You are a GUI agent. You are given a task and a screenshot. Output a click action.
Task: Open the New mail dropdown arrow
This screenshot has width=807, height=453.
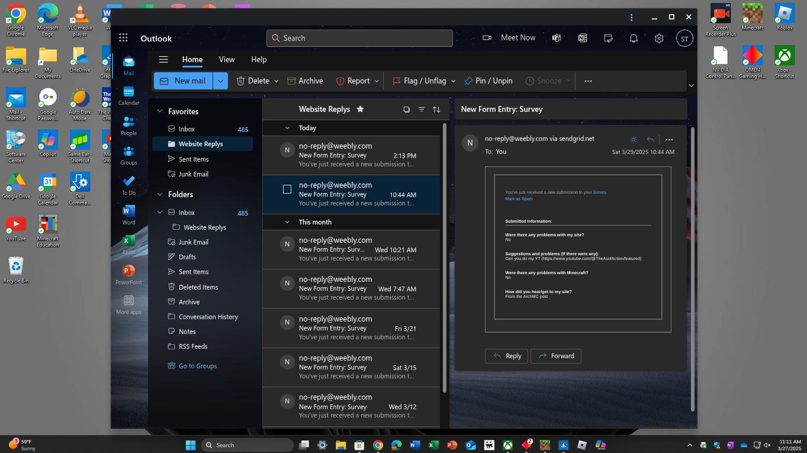220,81
